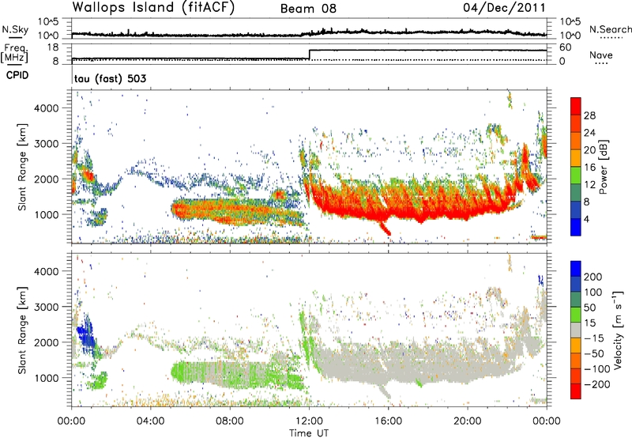Click the '60' label right of the Freq panel

[x=565, y=47]
